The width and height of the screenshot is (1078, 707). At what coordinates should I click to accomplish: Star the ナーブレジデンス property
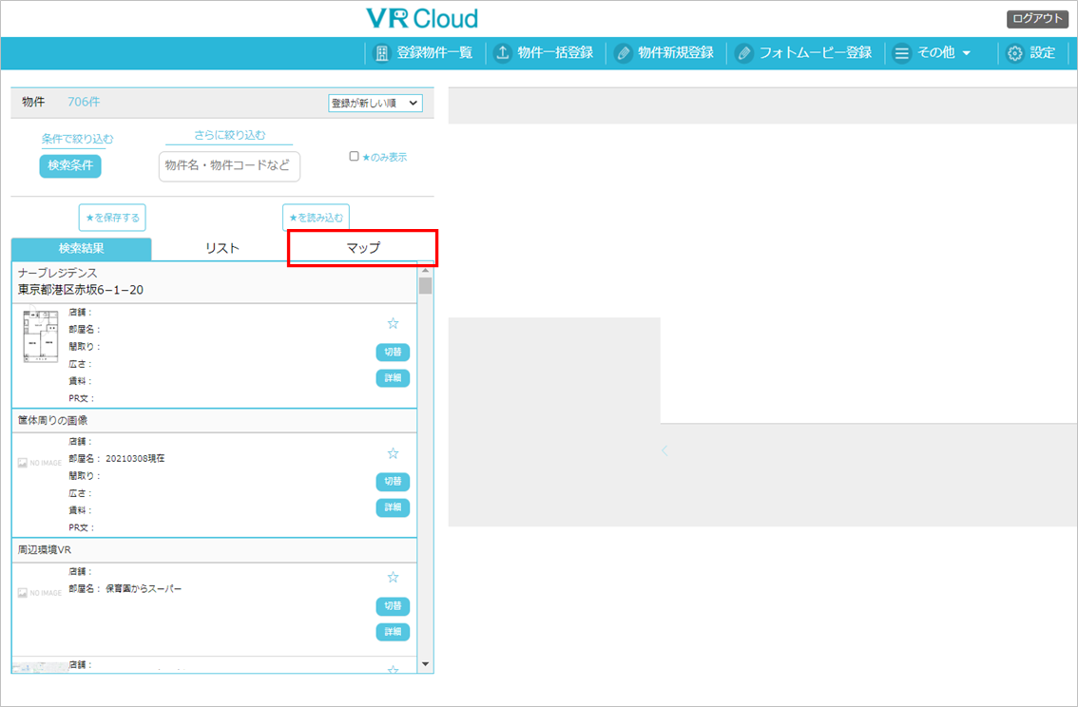393,323
